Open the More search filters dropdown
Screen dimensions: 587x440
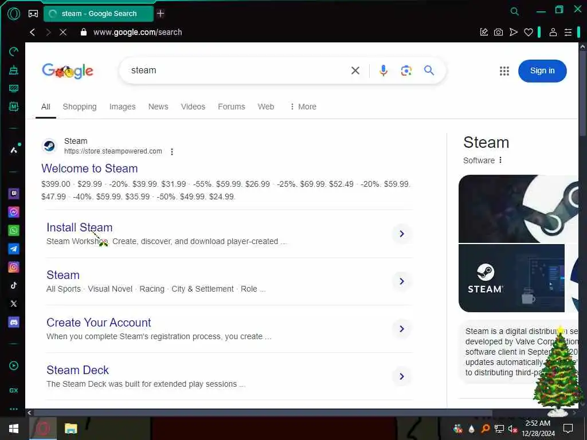(303, 107)
